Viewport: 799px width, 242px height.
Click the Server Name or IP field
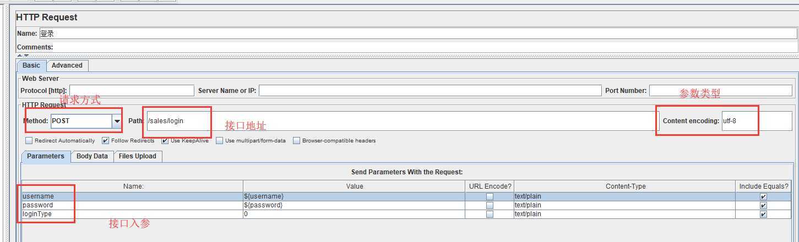pyautogui.click(x=430, y=91)
